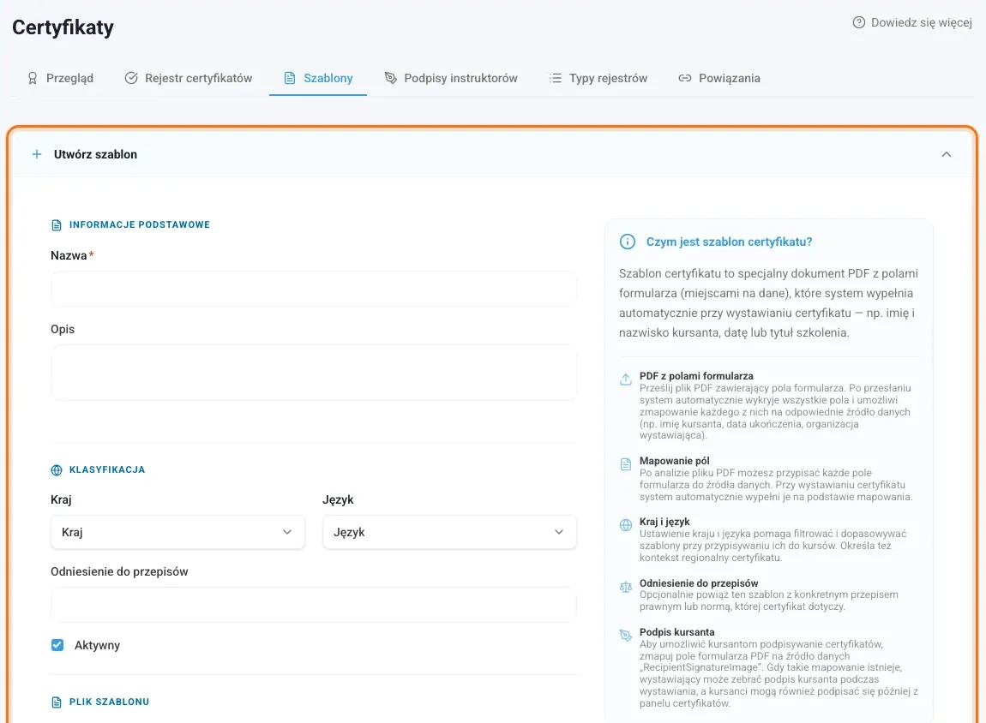This screenshot has height=723, width=986.
Task: Click the Czym jest szablon certyfikatu? heading
Action: pos(730,242)
